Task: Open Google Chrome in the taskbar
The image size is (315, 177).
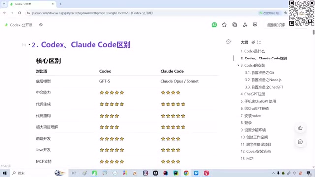Action: click(186, 173)
